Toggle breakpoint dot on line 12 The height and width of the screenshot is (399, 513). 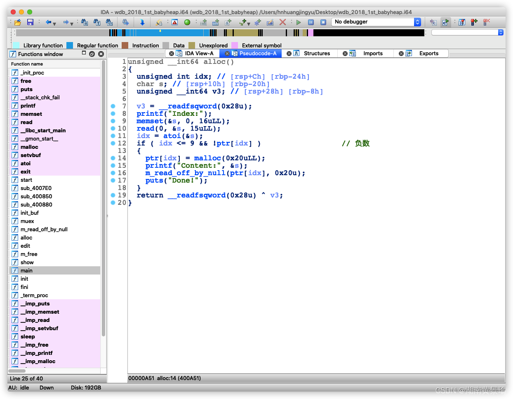click(x=113, y=143)
